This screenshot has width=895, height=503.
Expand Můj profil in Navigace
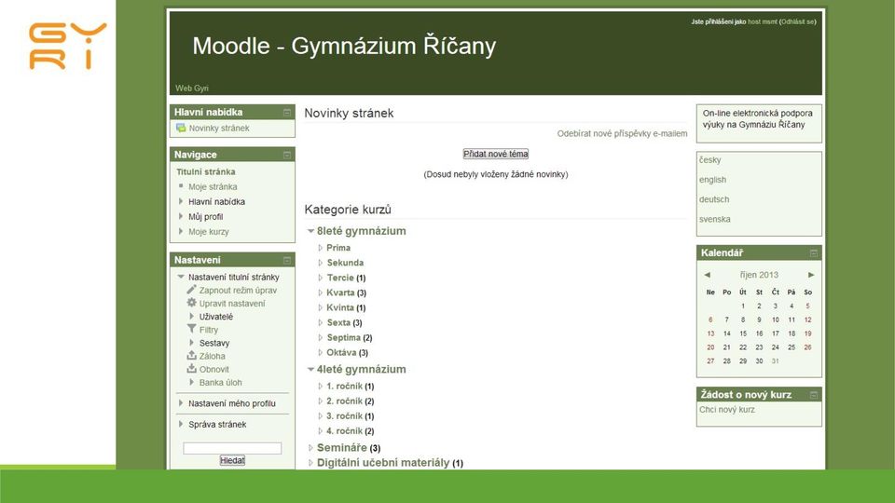pos(181,216)
